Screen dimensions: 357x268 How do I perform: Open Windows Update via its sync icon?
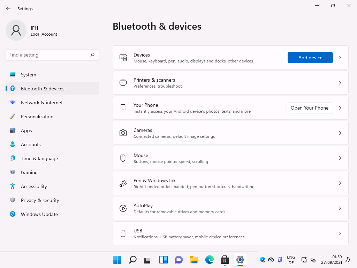13,214
